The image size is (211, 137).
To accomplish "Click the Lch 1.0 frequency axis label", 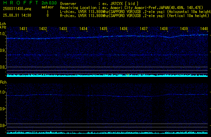I will coord(3,34).
